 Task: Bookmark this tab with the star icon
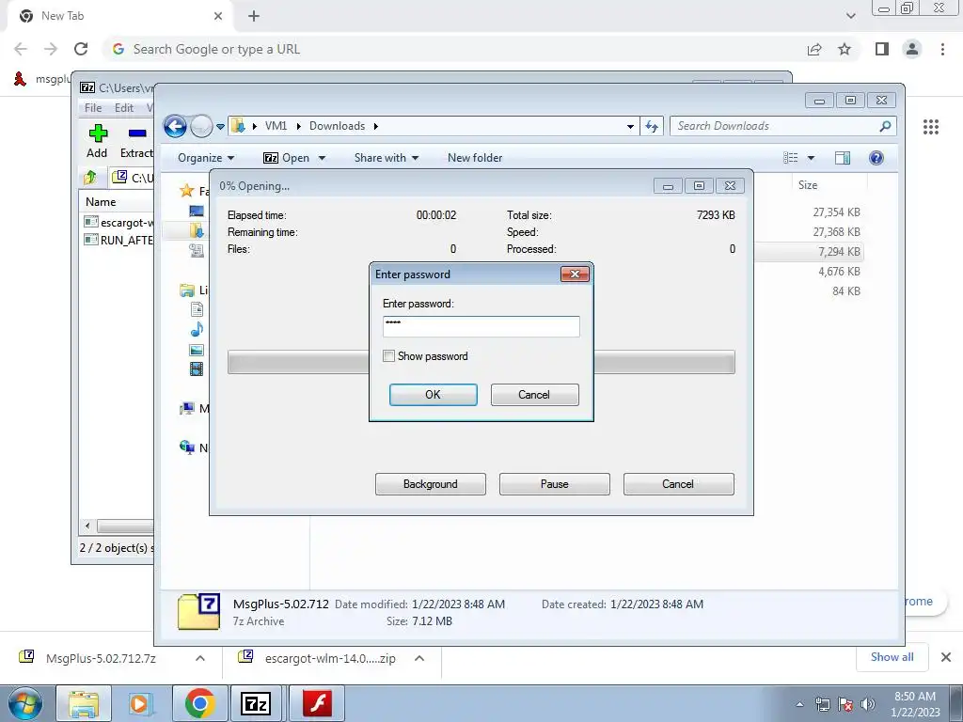(x=845, y=49)
